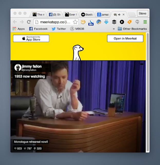Viewport: 160px width, 165px height.
Task: Click the page vertical scrollbar
Action: point(148,92)
